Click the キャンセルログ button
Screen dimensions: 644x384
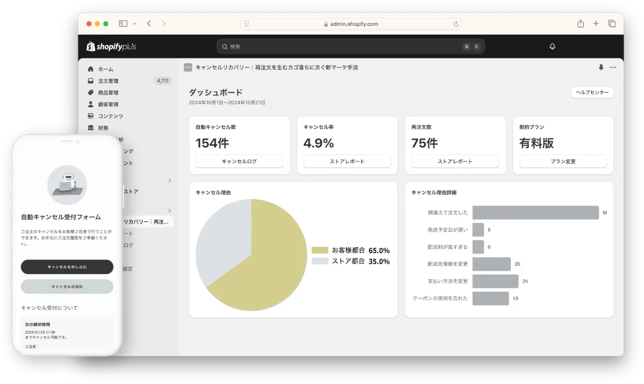[x=239, y=161]
